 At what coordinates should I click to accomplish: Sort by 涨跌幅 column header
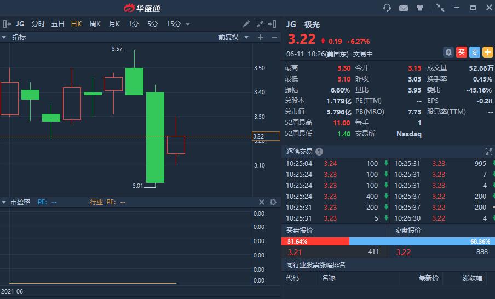(x=473, y=278)
